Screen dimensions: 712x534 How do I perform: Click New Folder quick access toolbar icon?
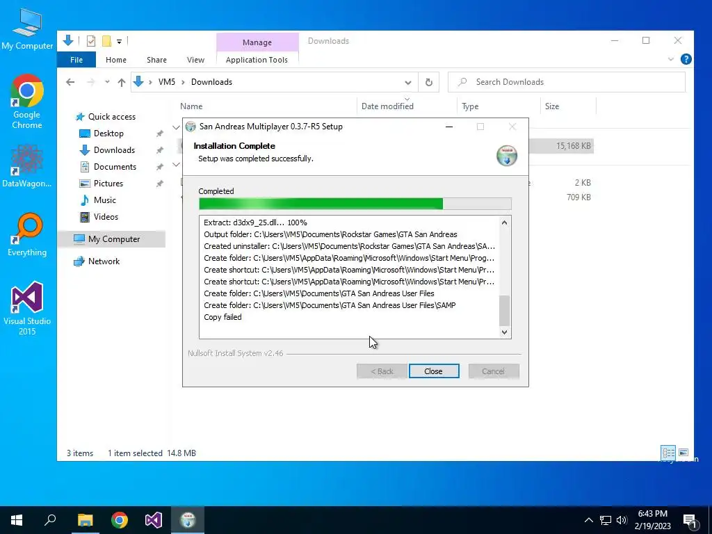point(106,41)
